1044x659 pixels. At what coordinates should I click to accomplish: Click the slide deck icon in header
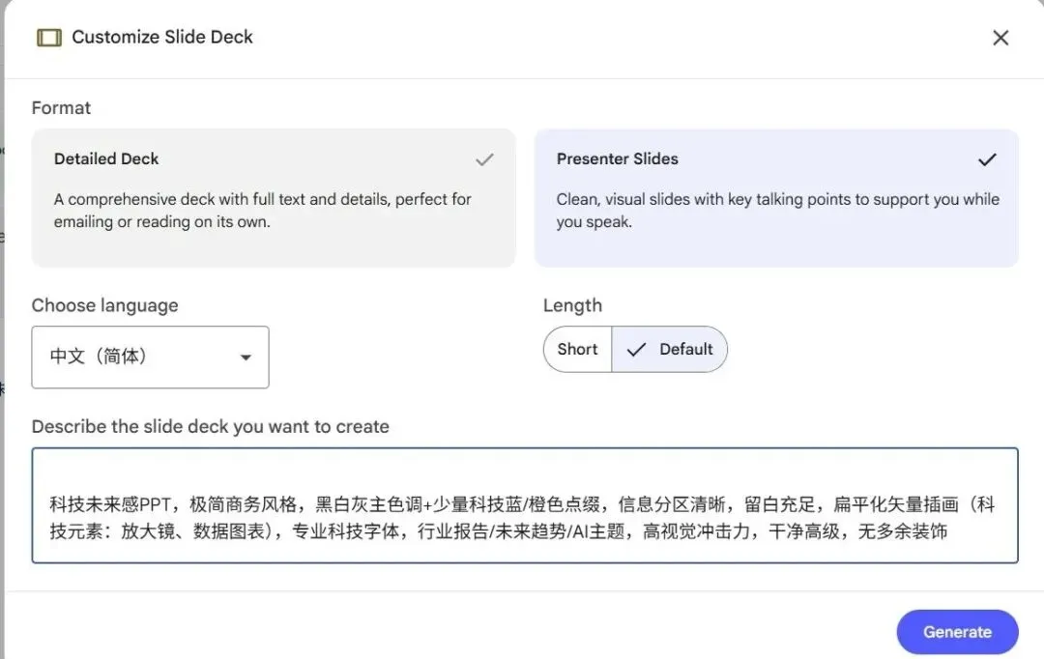coord(48,38)
